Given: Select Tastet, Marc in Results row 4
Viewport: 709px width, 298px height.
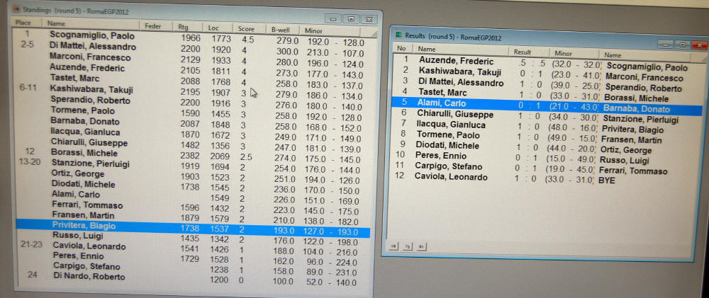Looking at the screenshot, I should (442, 93).
